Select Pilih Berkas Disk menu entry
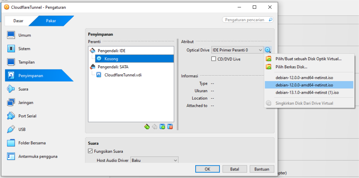The width and height of the screenshot is (359, 178). click(x=291, y=67)
